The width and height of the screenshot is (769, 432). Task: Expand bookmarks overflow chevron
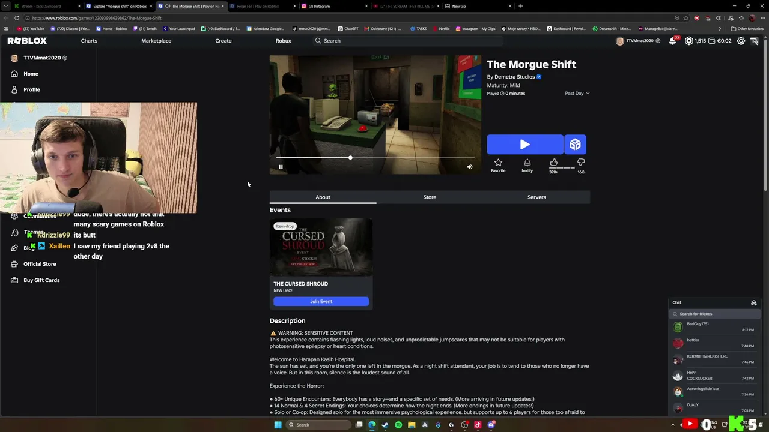pyautogui.click(x=720, y=29)
